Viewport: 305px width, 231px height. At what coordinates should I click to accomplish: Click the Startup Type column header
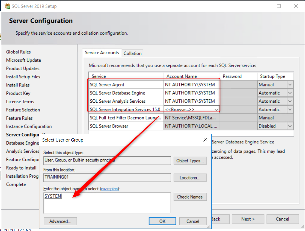coord(275,76)
